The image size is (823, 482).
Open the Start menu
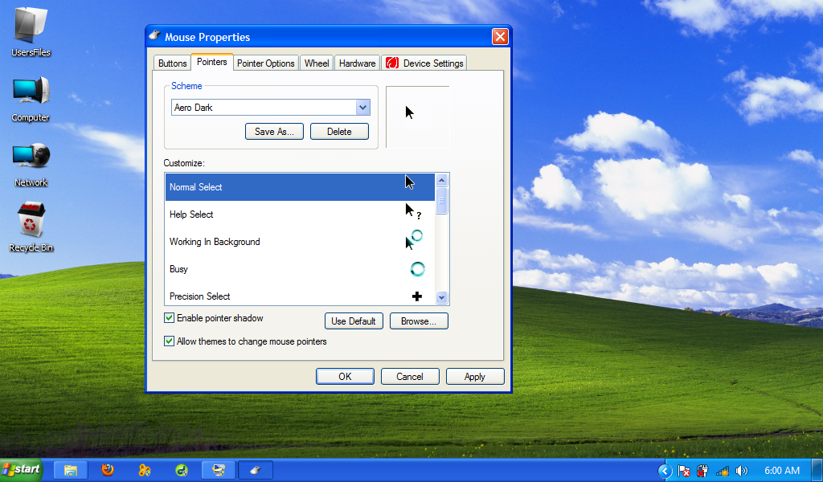pyautogui.click(x=21, y=469)
